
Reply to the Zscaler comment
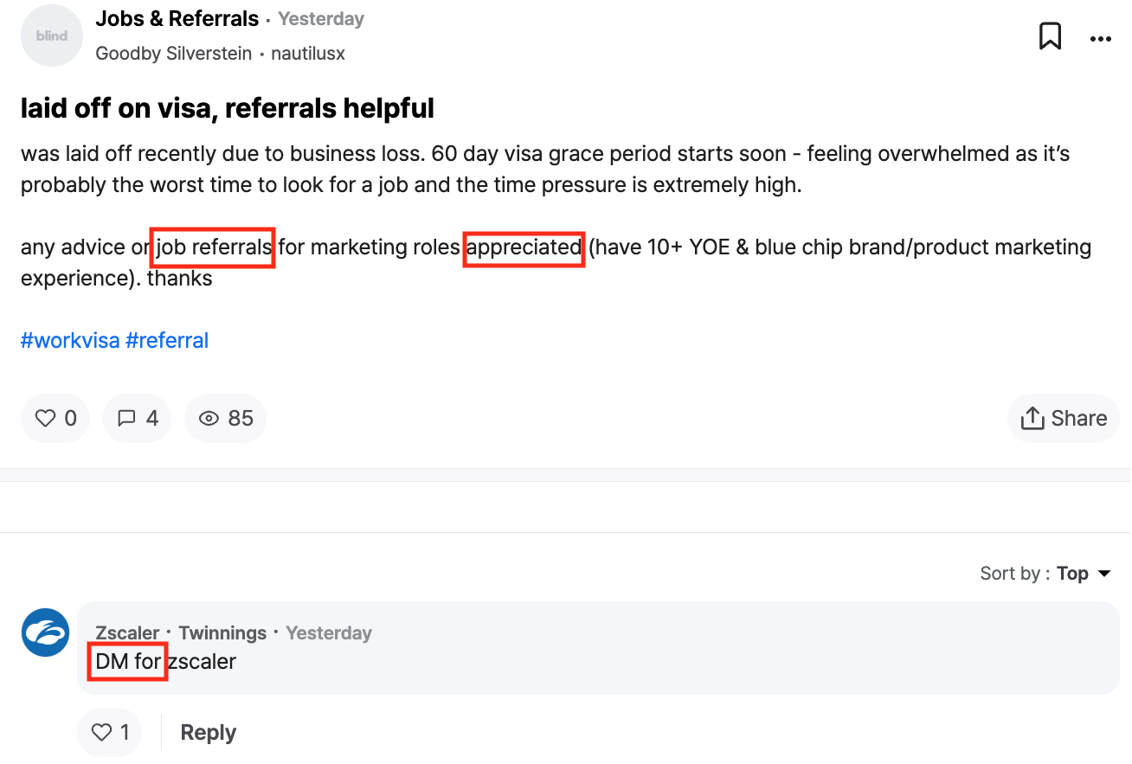tap(208, 732)
